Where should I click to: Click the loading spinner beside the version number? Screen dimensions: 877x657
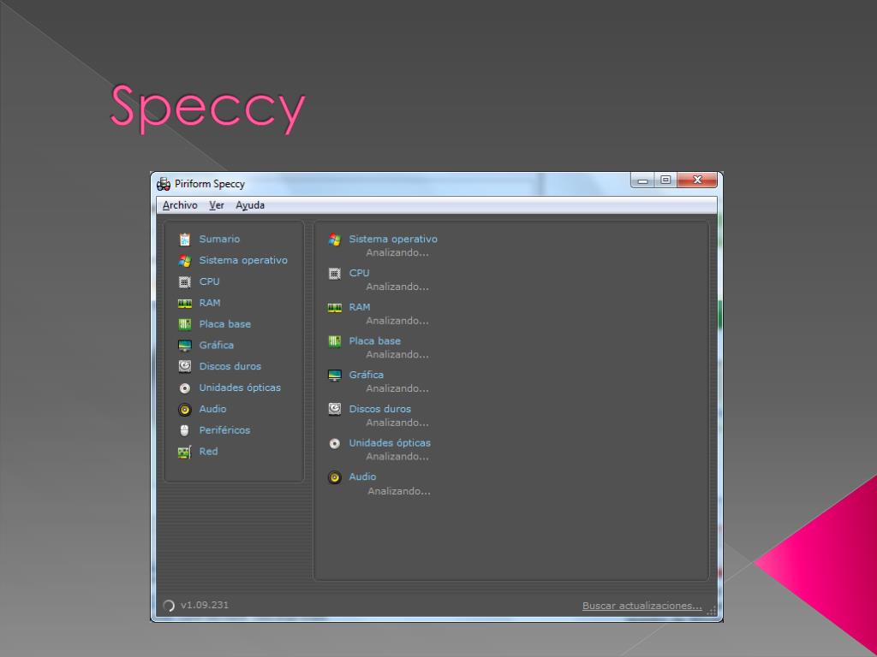(x=169, y=605)
